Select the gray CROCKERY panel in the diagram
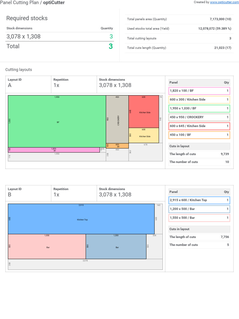Screen dimensions: 239x319 [117, 119]
